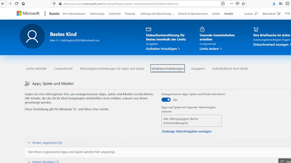Select Familie in top navigation
Screen dimensions: 291x163
coord(228,14)
